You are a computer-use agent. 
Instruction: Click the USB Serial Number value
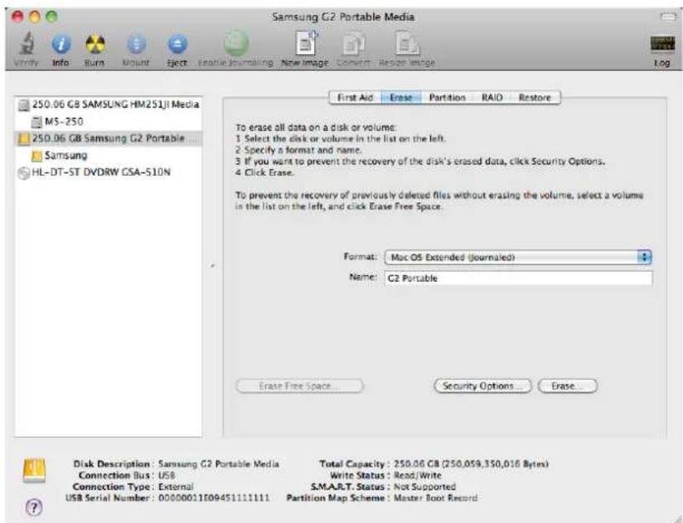tap(214, 498)
